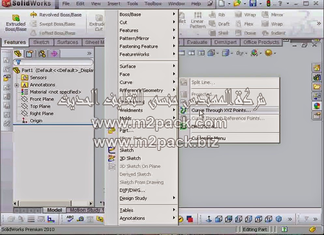The height and width of the screenshot is (235, 324).
Task: Open the Annotations submenu in Insert menu
Action: 148,218
